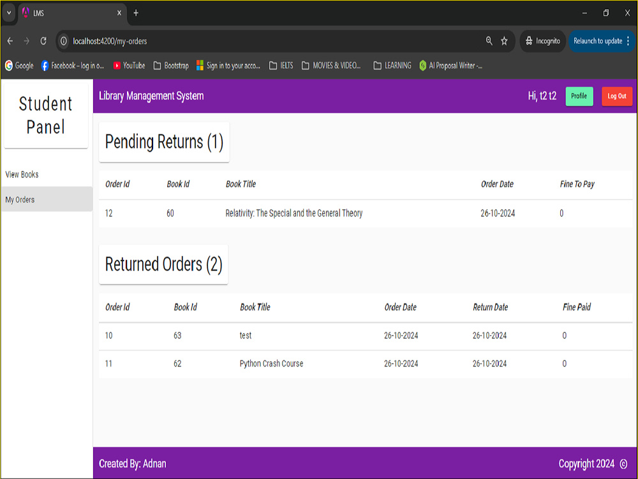The height and width of the screenshot is (479, 638).
Task: Open the YouTube bookmark
Action: [129, 66]
